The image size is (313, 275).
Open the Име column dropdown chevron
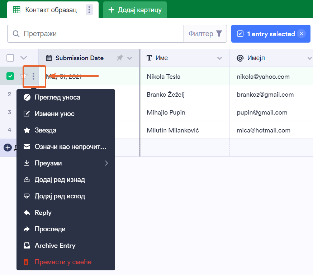click(219, 58)
